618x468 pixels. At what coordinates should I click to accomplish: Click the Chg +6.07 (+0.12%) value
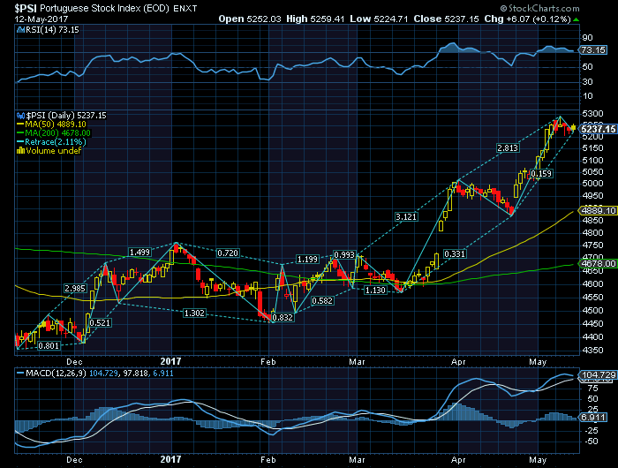pyautogui.click(x=527, y=19)
